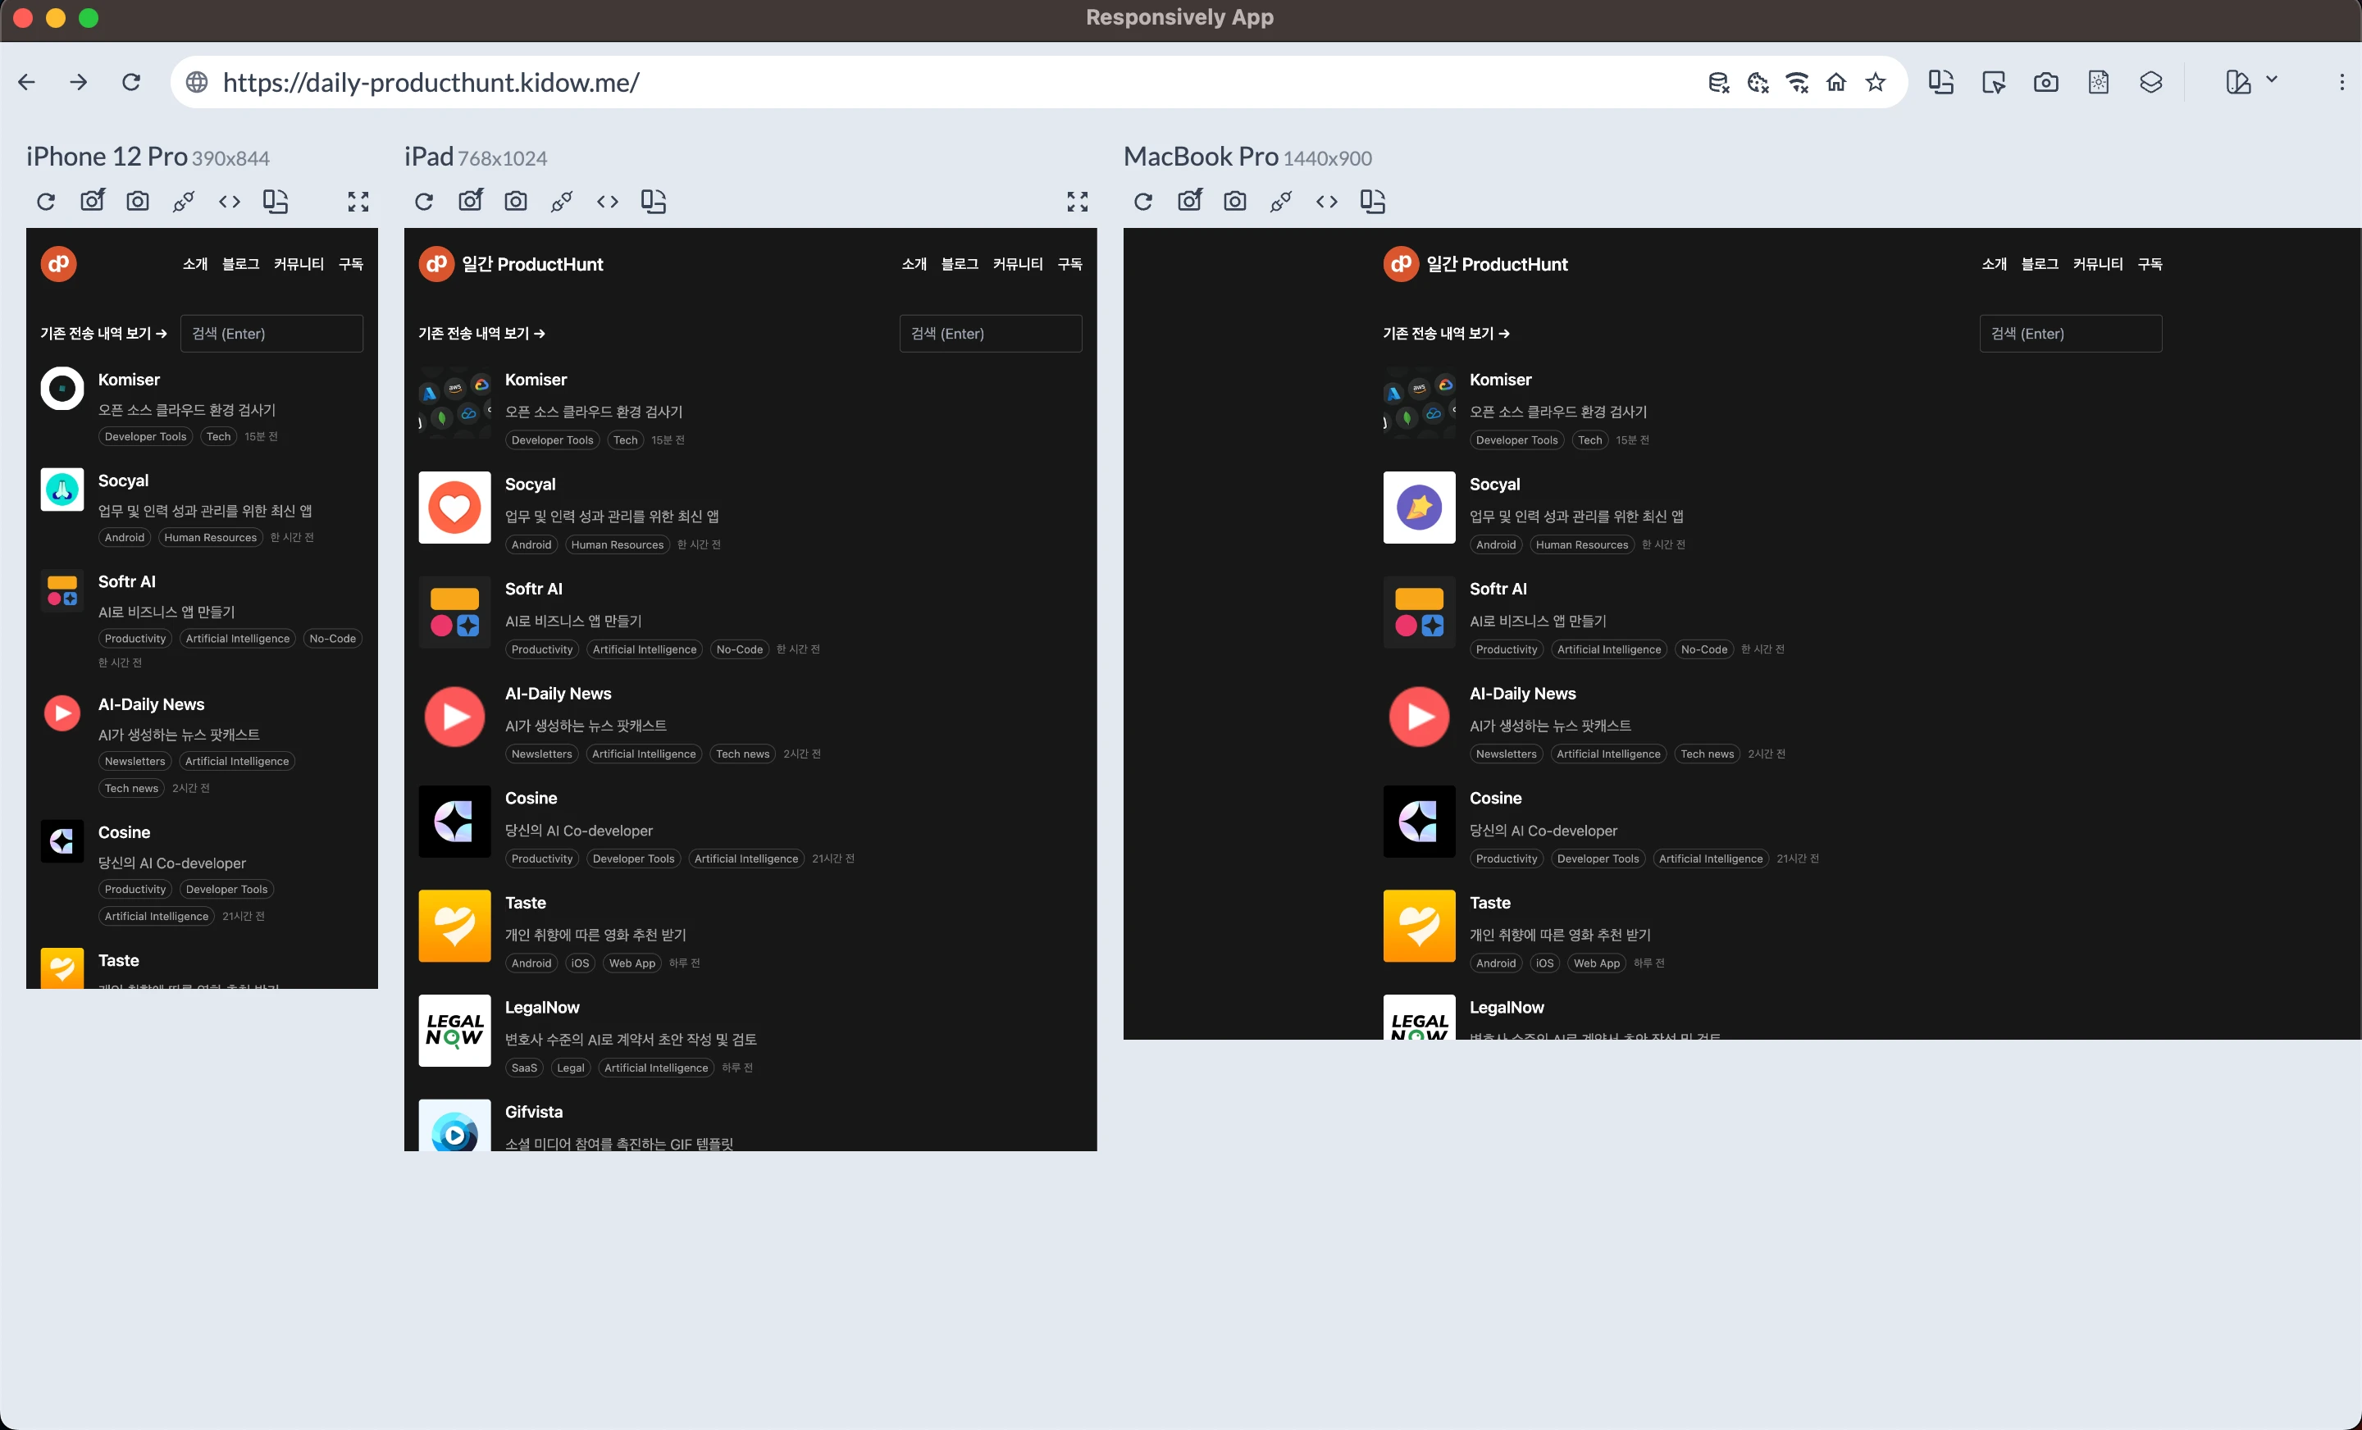Screen dimensions: 2362x1430
Task: Refresh the iPad view
Action: (x=424, y=201)
